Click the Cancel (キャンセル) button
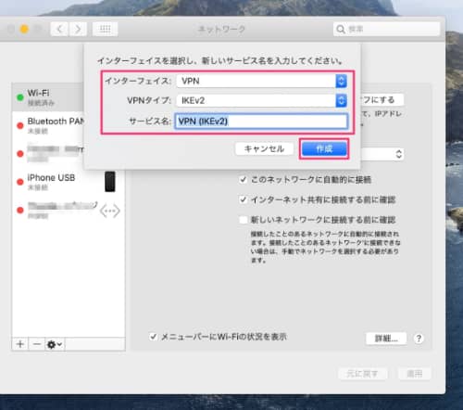 tap(264, 148)
